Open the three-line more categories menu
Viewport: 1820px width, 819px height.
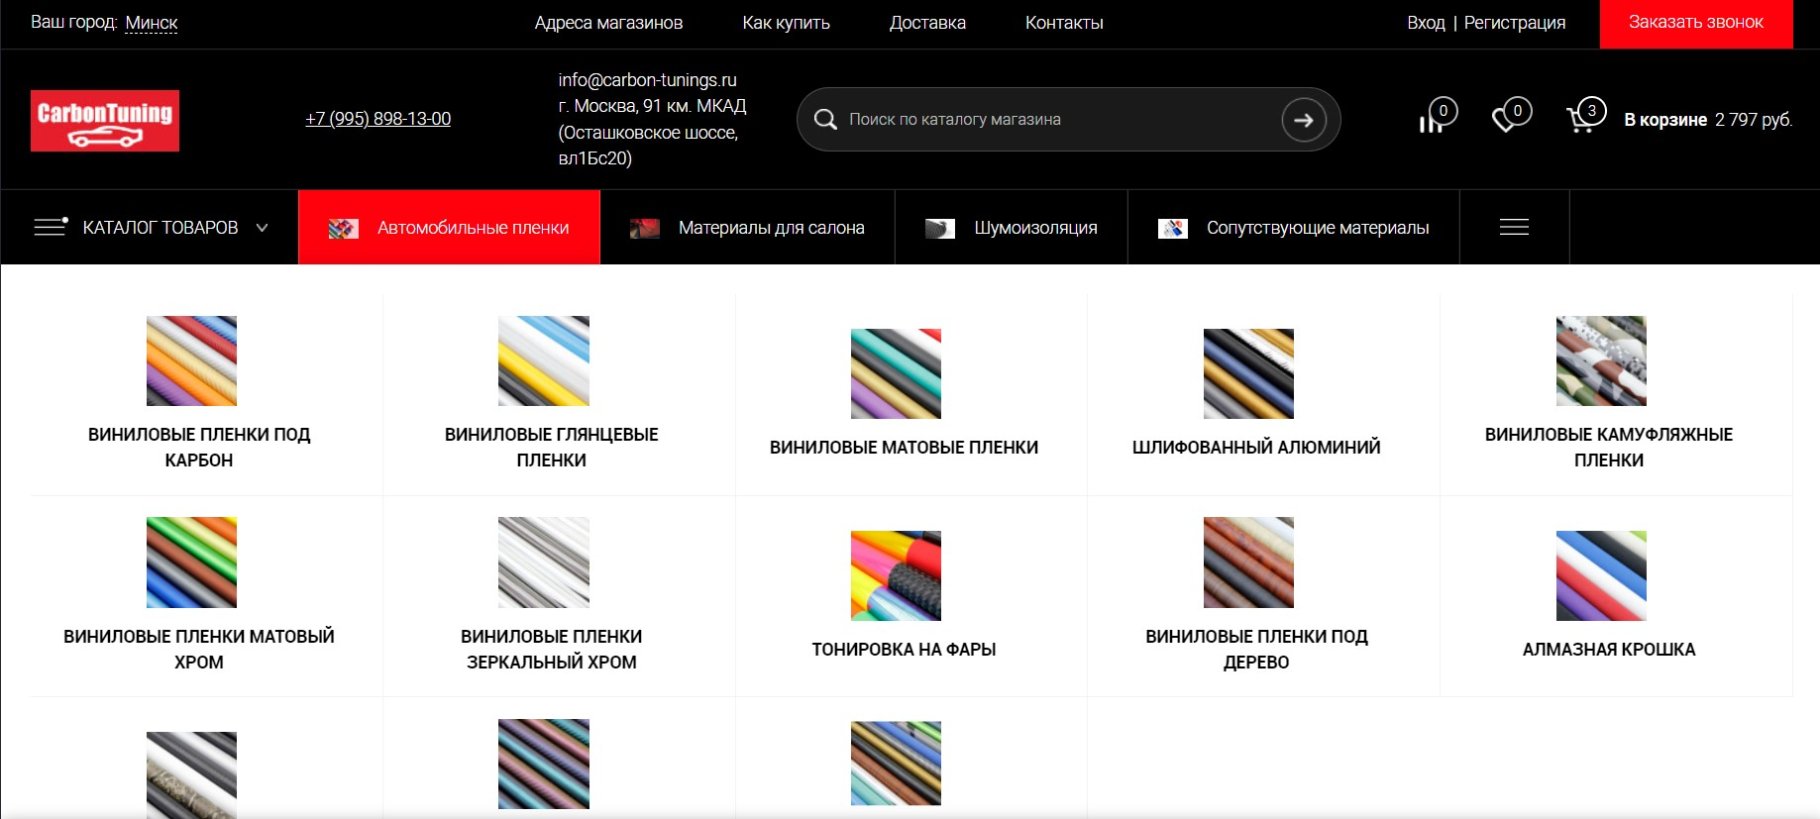pyautogui.click(x=1514, y=227)
